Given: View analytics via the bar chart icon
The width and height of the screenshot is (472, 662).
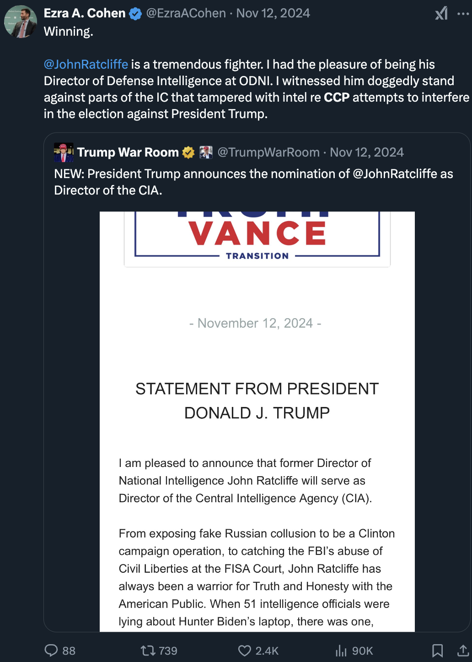Looking at the screenshot, I should pyautogui.click(x=341, y=650).
